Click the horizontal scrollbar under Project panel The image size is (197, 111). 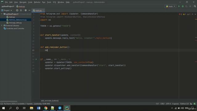point(9,101)
